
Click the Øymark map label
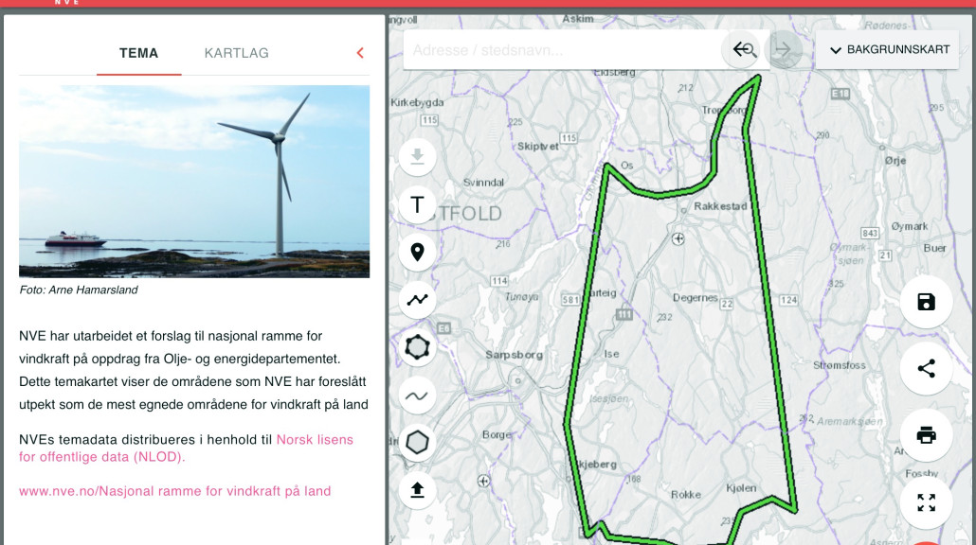pos(910,226)
